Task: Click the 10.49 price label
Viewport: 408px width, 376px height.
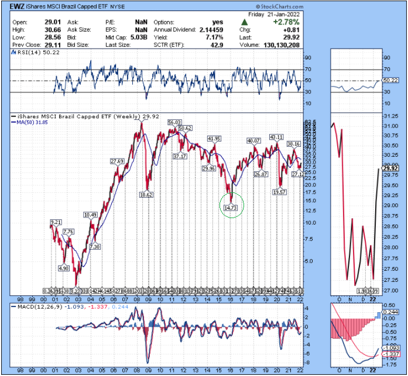Action: coord(91,215)
